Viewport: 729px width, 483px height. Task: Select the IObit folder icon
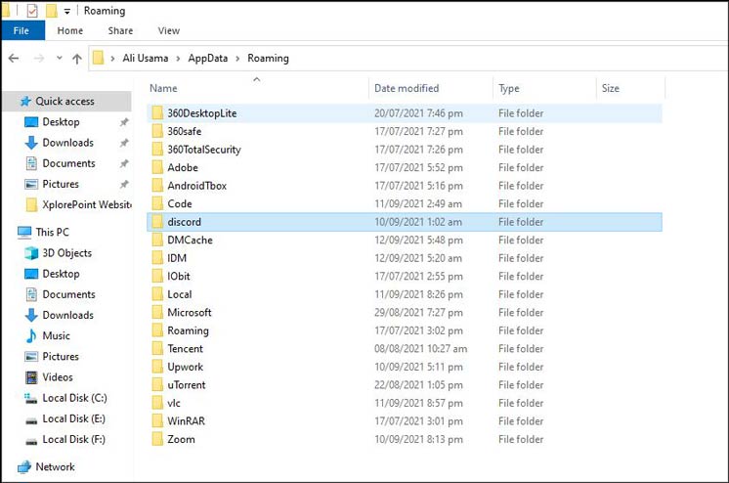coord(157,277)
